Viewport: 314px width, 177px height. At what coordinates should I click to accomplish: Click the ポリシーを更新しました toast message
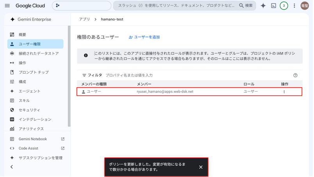(147, 167)
